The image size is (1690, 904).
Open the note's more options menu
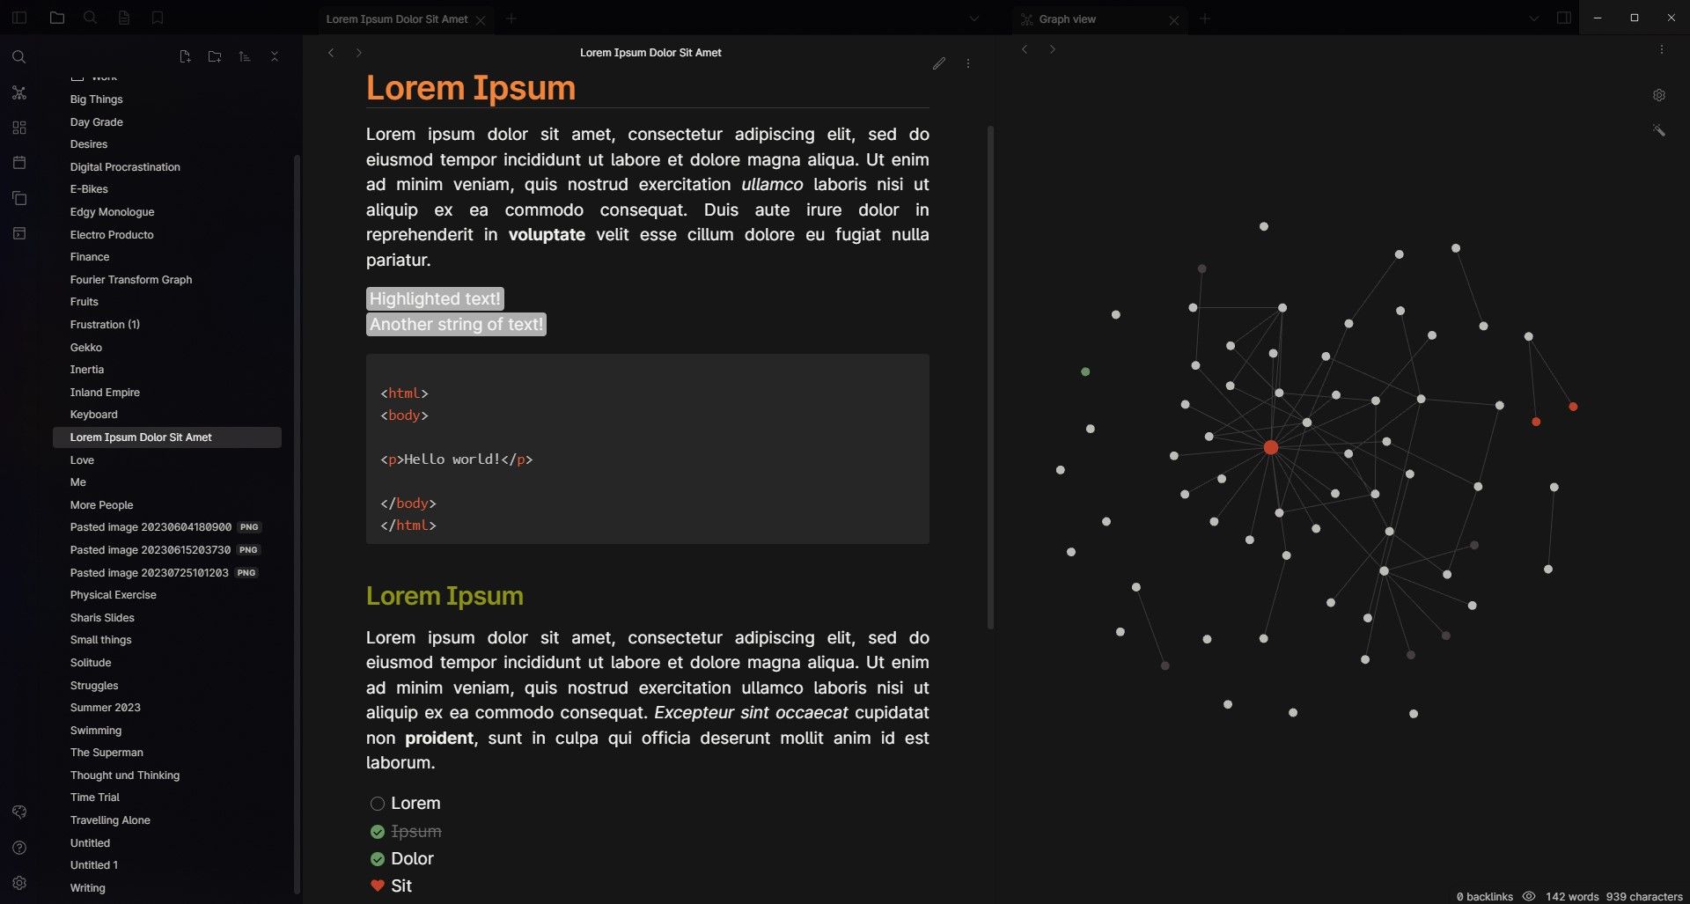click(968, 63)
